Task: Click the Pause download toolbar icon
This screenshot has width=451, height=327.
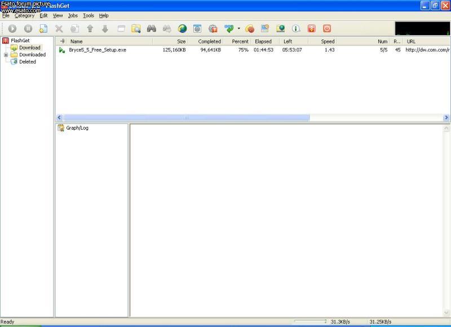Action: point(28,29)
